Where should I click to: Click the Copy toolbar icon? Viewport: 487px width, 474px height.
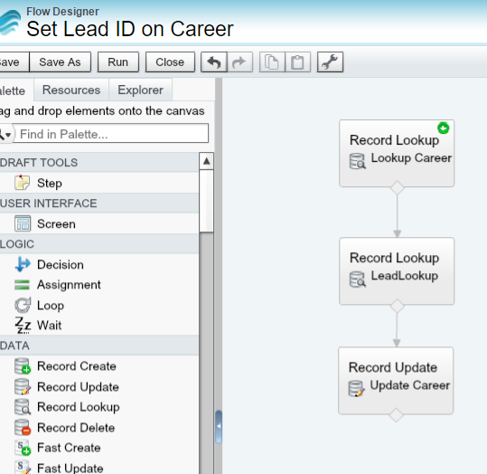(x=272, y=62)
